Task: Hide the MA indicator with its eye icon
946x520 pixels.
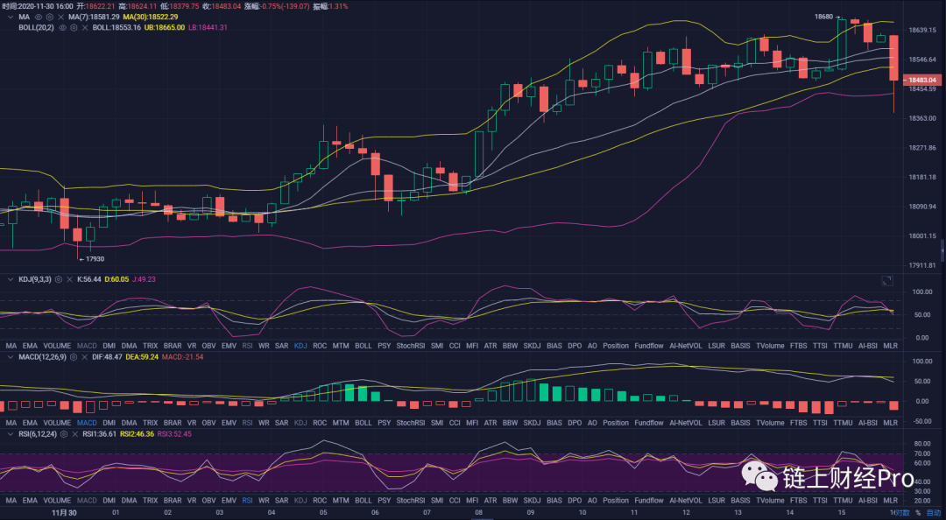Action: pos(39,17)
